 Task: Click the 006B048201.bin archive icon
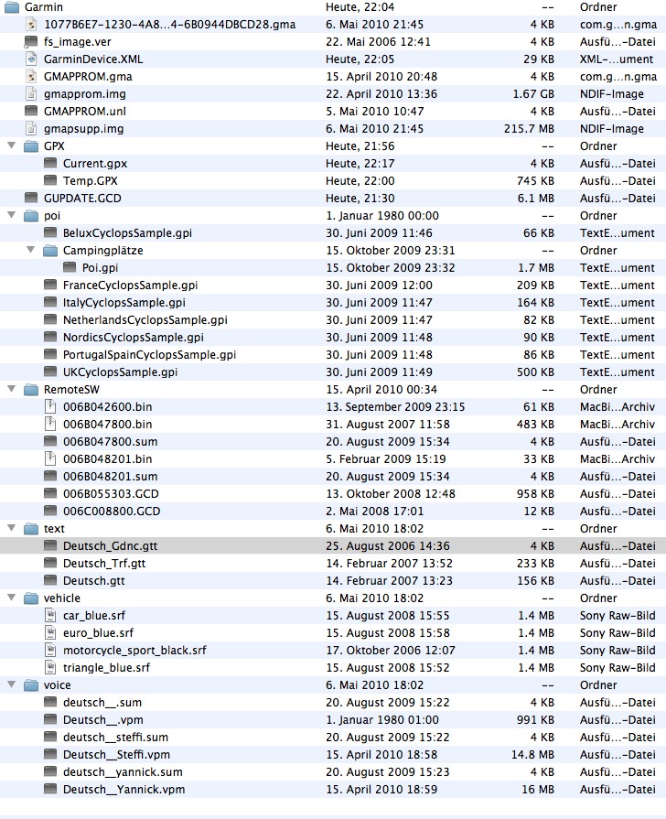point(50,458)
